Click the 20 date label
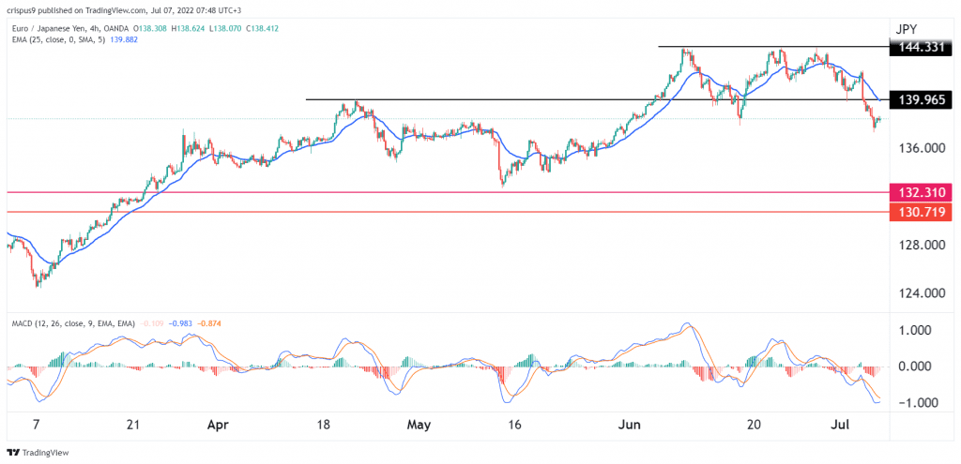 click(755, 424)
